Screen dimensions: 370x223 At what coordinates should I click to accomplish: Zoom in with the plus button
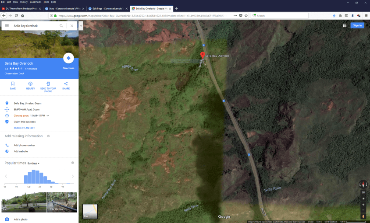pos(363,204)
